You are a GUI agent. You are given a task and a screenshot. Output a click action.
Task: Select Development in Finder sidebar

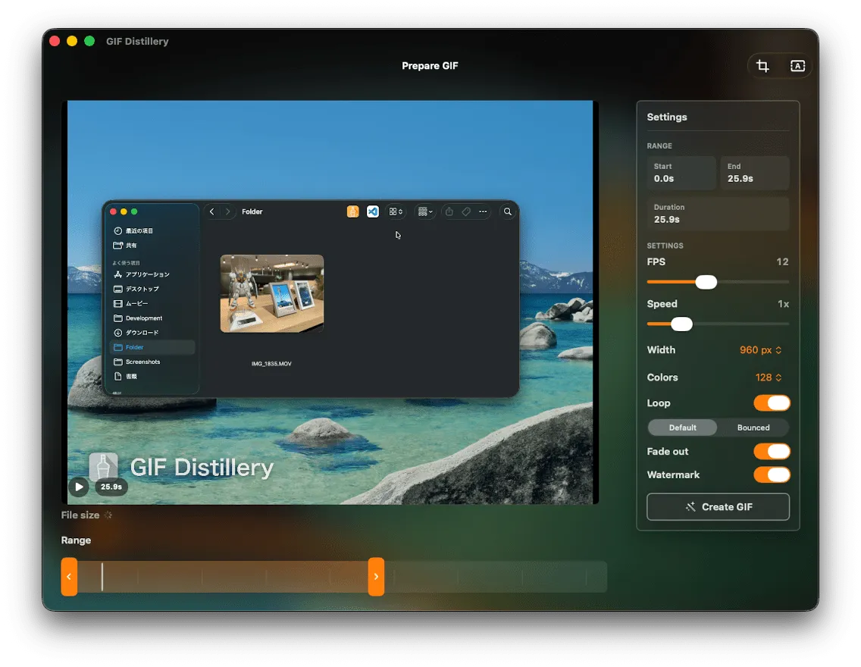coord(152,318)
